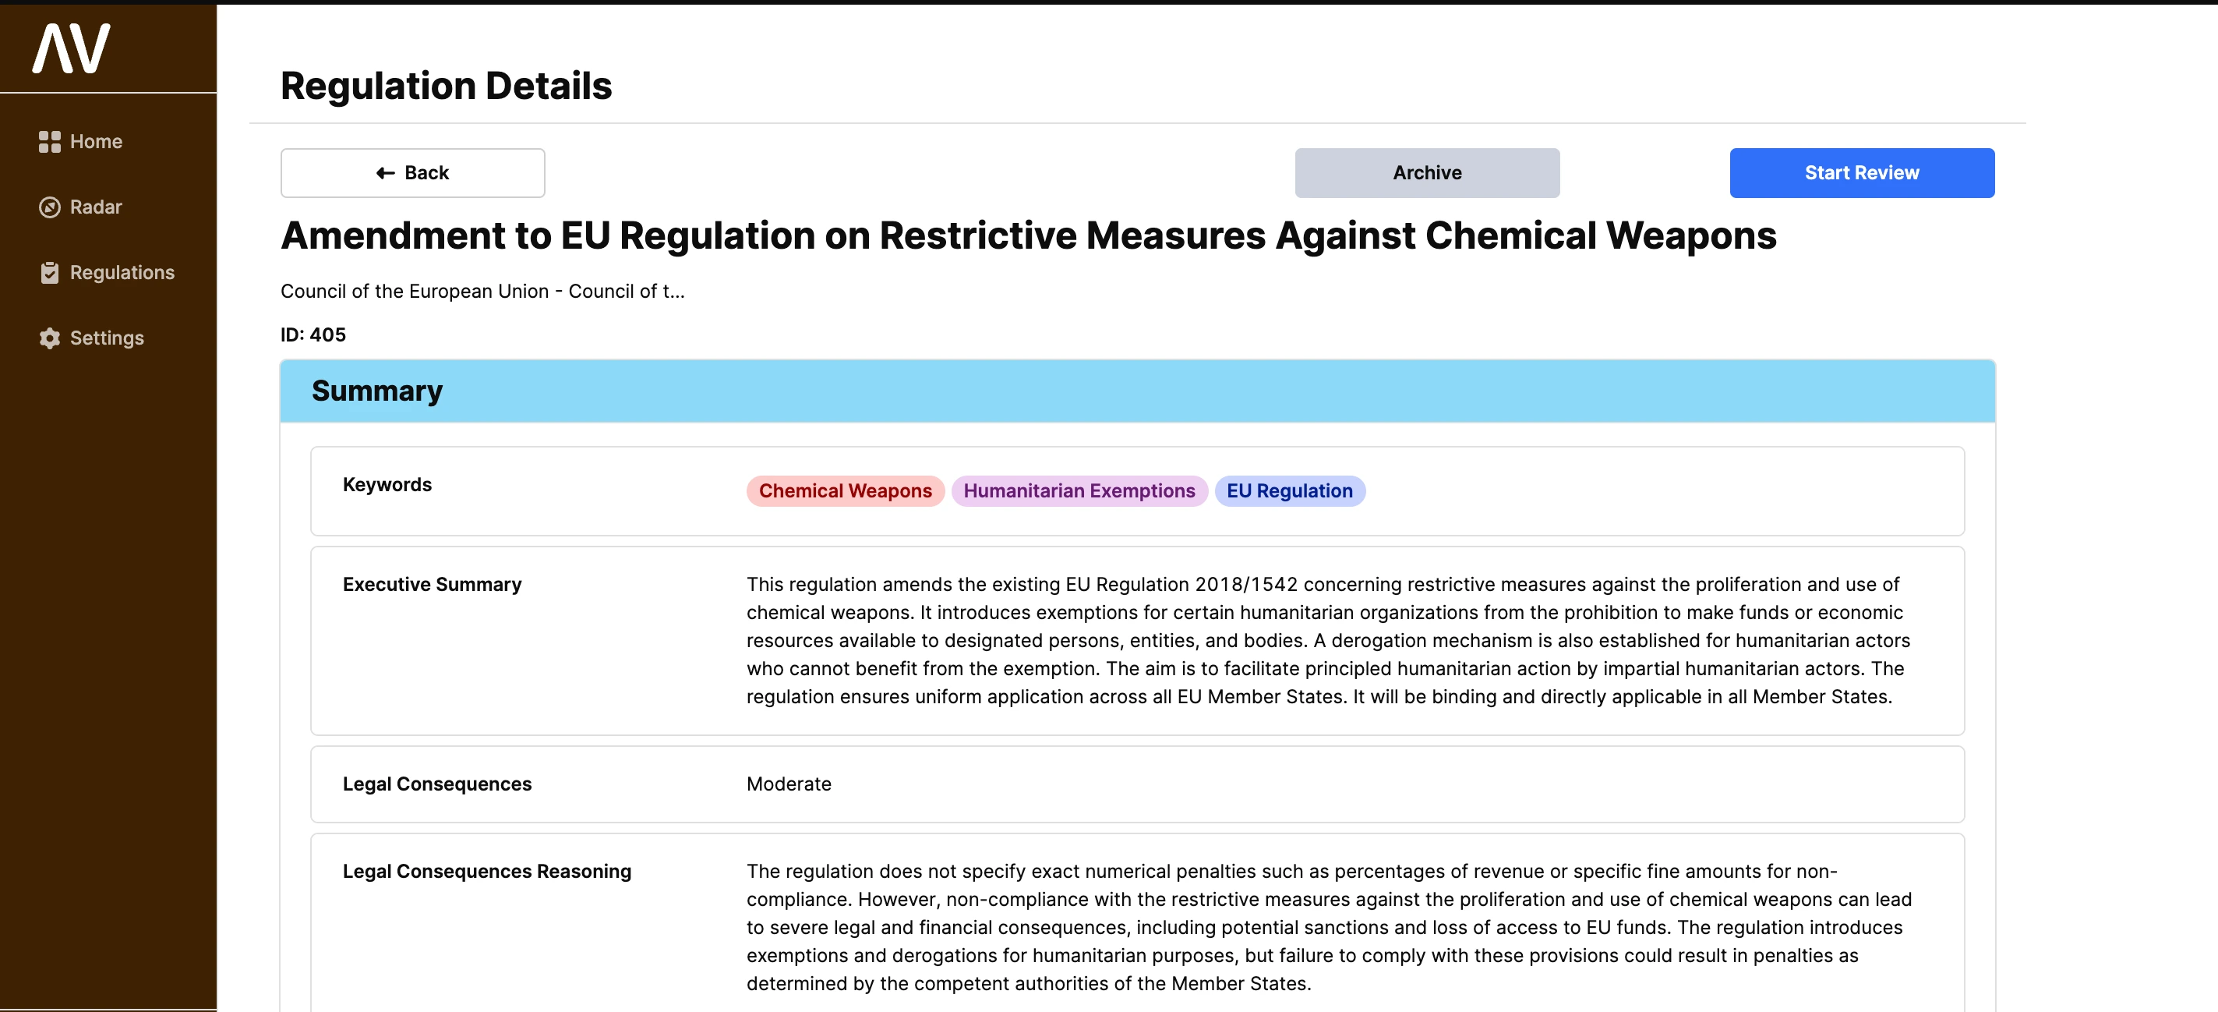Select the Chemical Weapons keyword tag
Viewport: 2218px width, 1012px height.
845,491
